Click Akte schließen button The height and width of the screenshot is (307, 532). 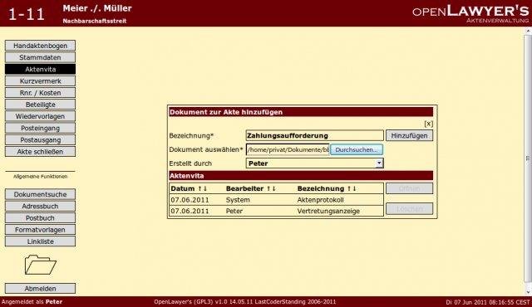click(41, 152)
